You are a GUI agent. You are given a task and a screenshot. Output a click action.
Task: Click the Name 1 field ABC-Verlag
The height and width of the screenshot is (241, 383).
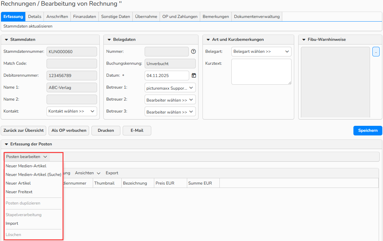point(72,88)
